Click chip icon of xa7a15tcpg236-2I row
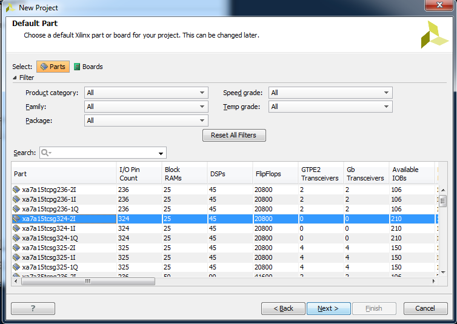Image resolution: width=457 pixels, height=324 pixels. pyautogui.click(x=16, y=190)
